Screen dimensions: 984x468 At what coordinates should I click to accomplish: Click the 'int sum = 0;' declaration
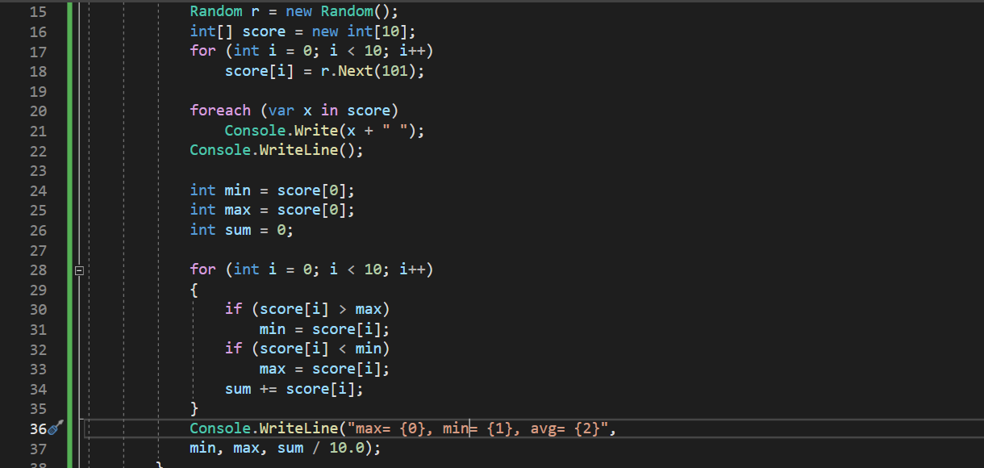242,230
